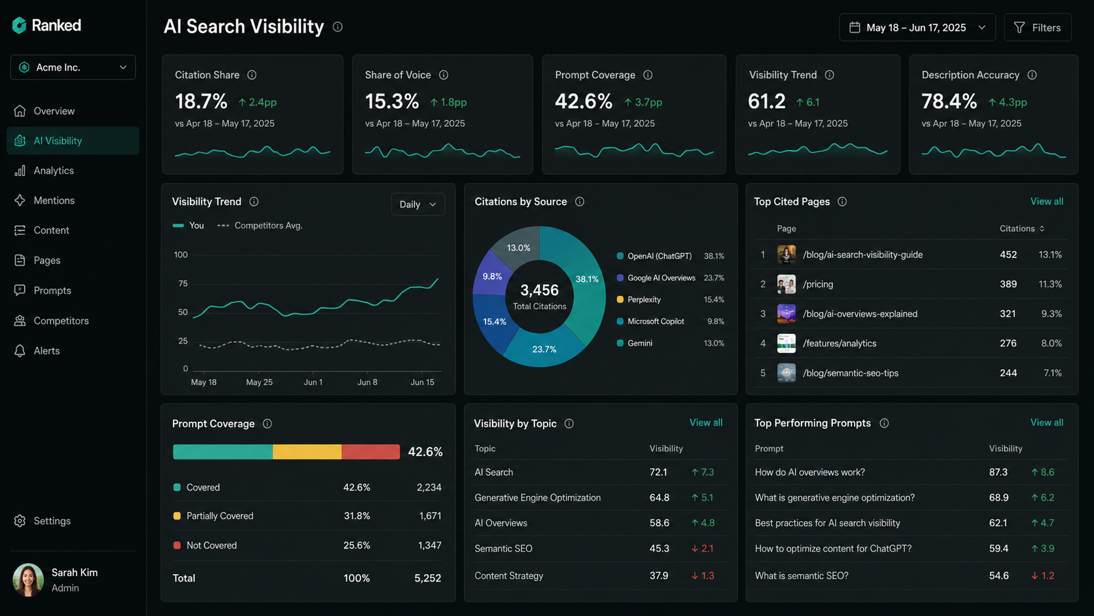Toggle Gemini in the citations legend
This screenshot has height=616, width=1094.
670,343
